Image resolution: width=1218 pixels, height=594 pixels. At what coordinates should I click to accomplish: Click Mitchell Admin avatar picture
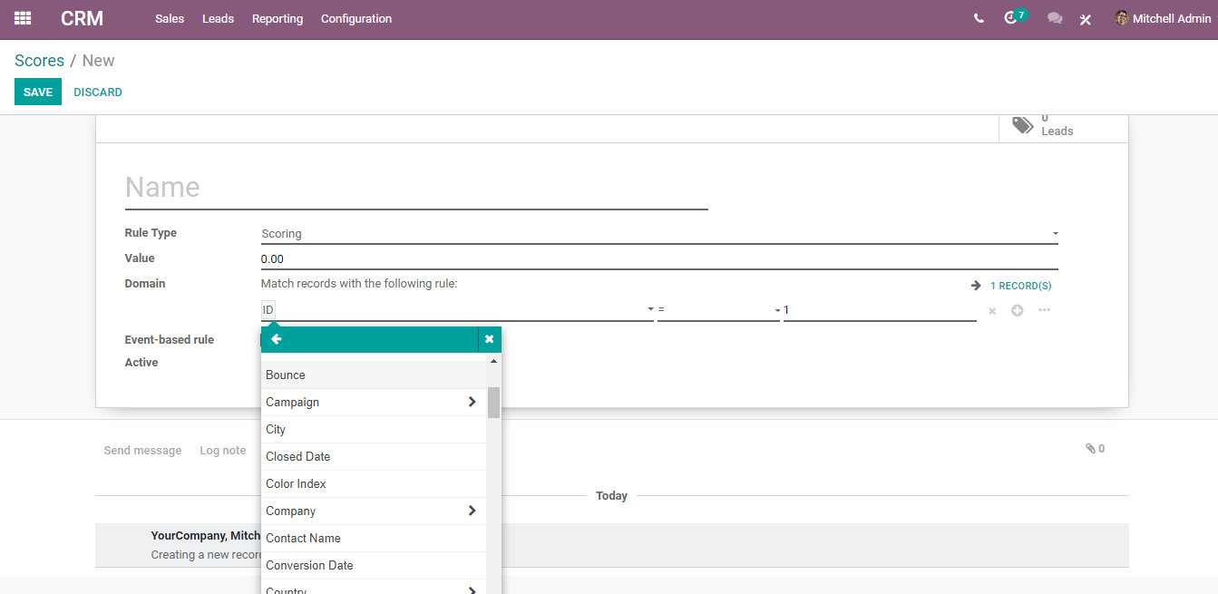(x=1122, y=18)
